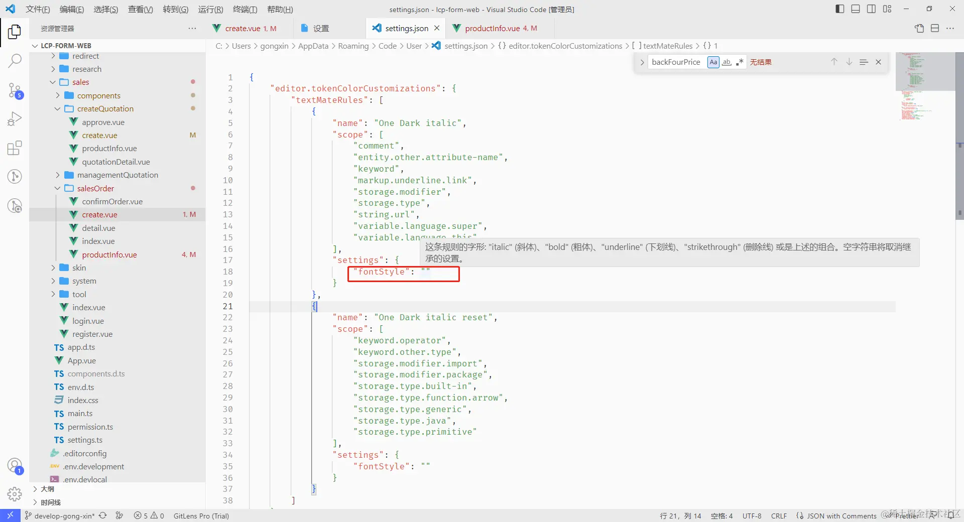Toggle regular expression in find widget
Image resolution: width=964 pixels, height=522 pixels.
point(740,62)
